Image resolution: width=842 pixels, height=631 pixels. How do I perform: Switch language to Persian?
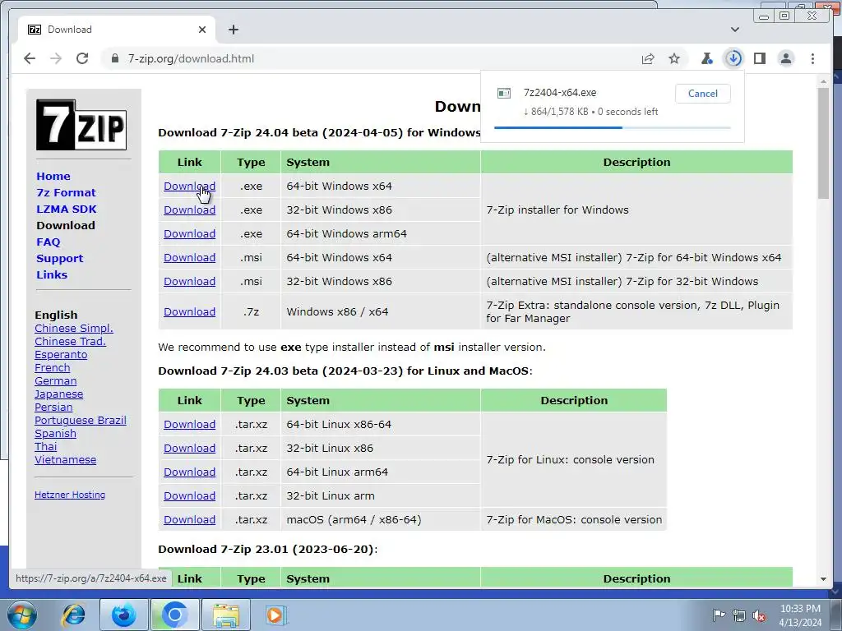[x=53, y=408]
